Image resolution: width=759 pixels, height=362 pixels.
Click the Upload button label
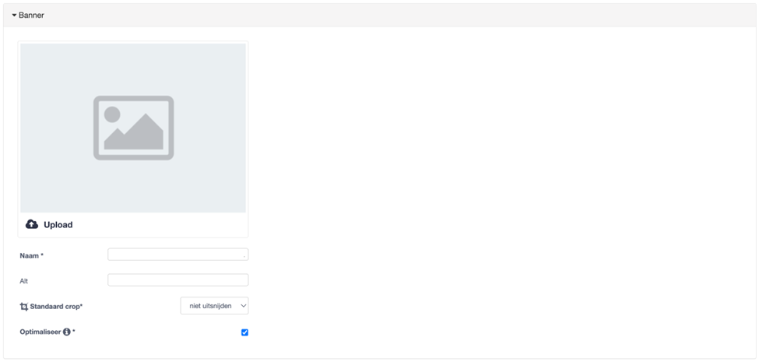[x=58, y=225]
